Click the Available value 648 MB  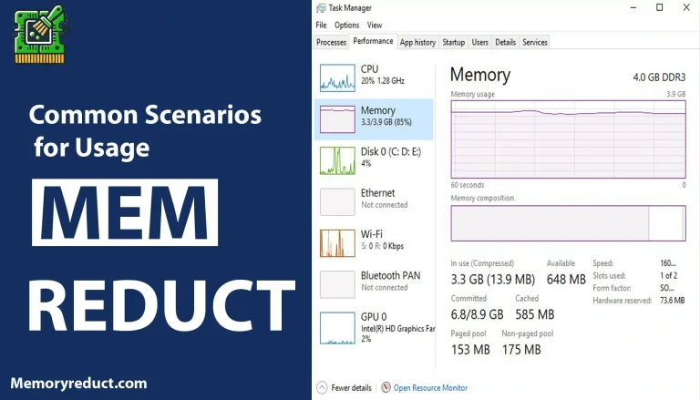566,280
